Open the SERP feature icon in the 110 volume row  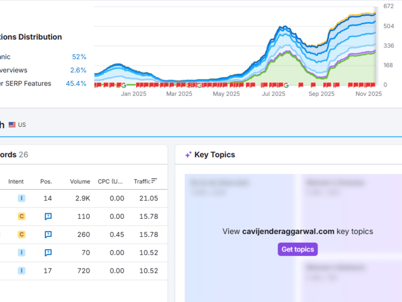[48, 217]
